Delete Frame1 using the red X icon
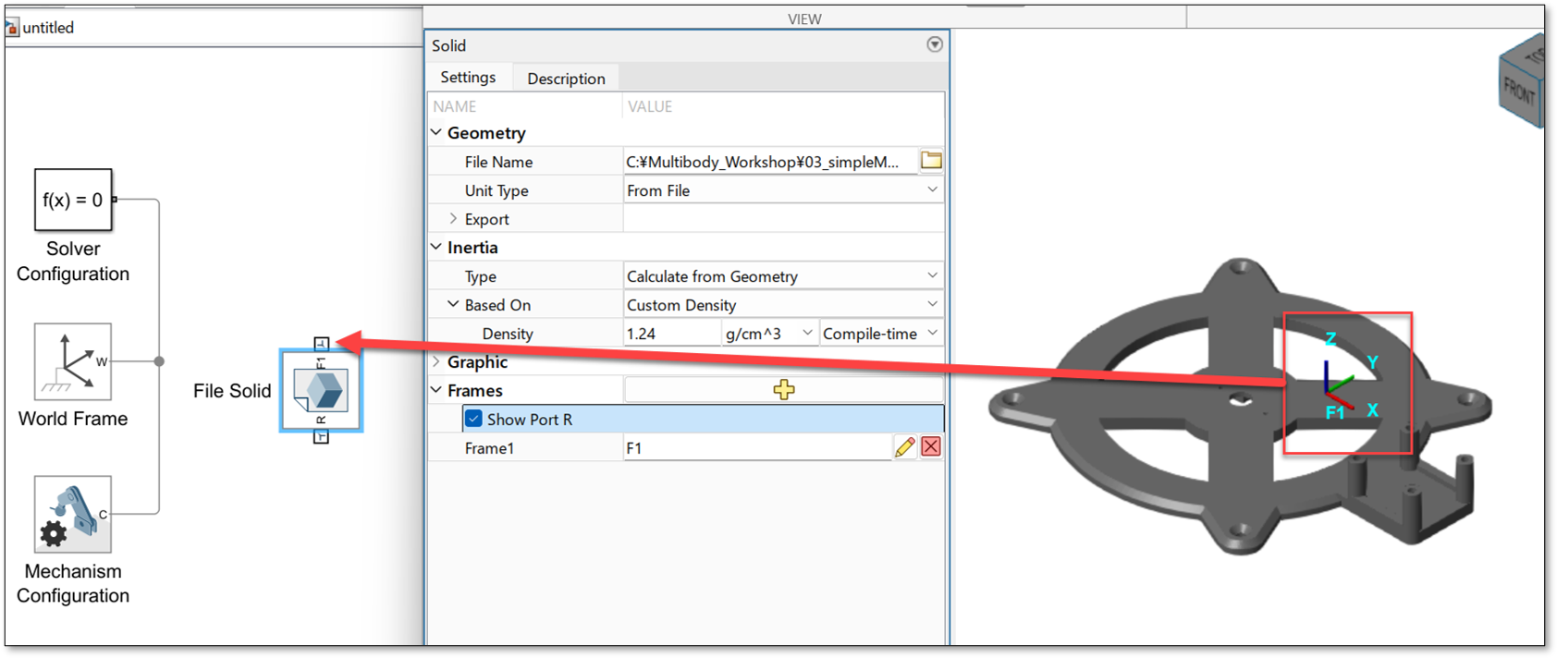Screen dimensions: 1557x658 [931, 447]
